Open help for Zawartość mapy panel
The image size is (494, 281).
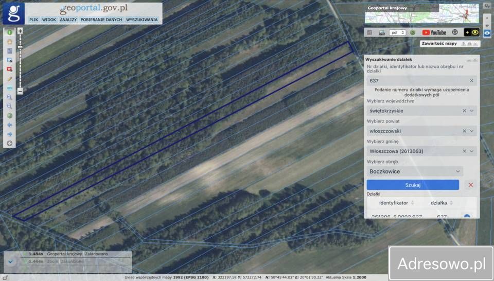(x=464, y=44)
